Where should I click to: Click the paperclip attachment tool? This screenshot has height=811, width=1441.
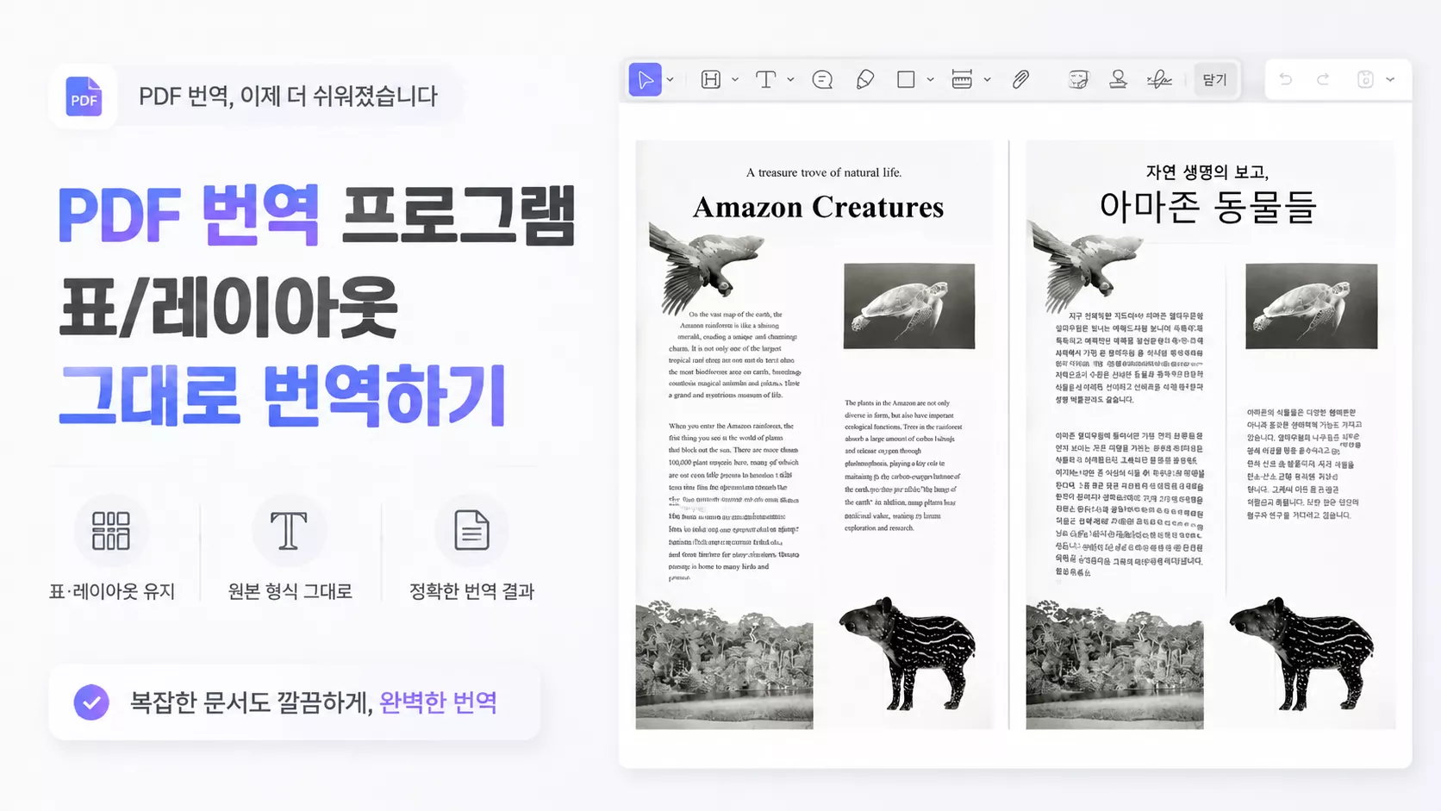pos(1020,79)
